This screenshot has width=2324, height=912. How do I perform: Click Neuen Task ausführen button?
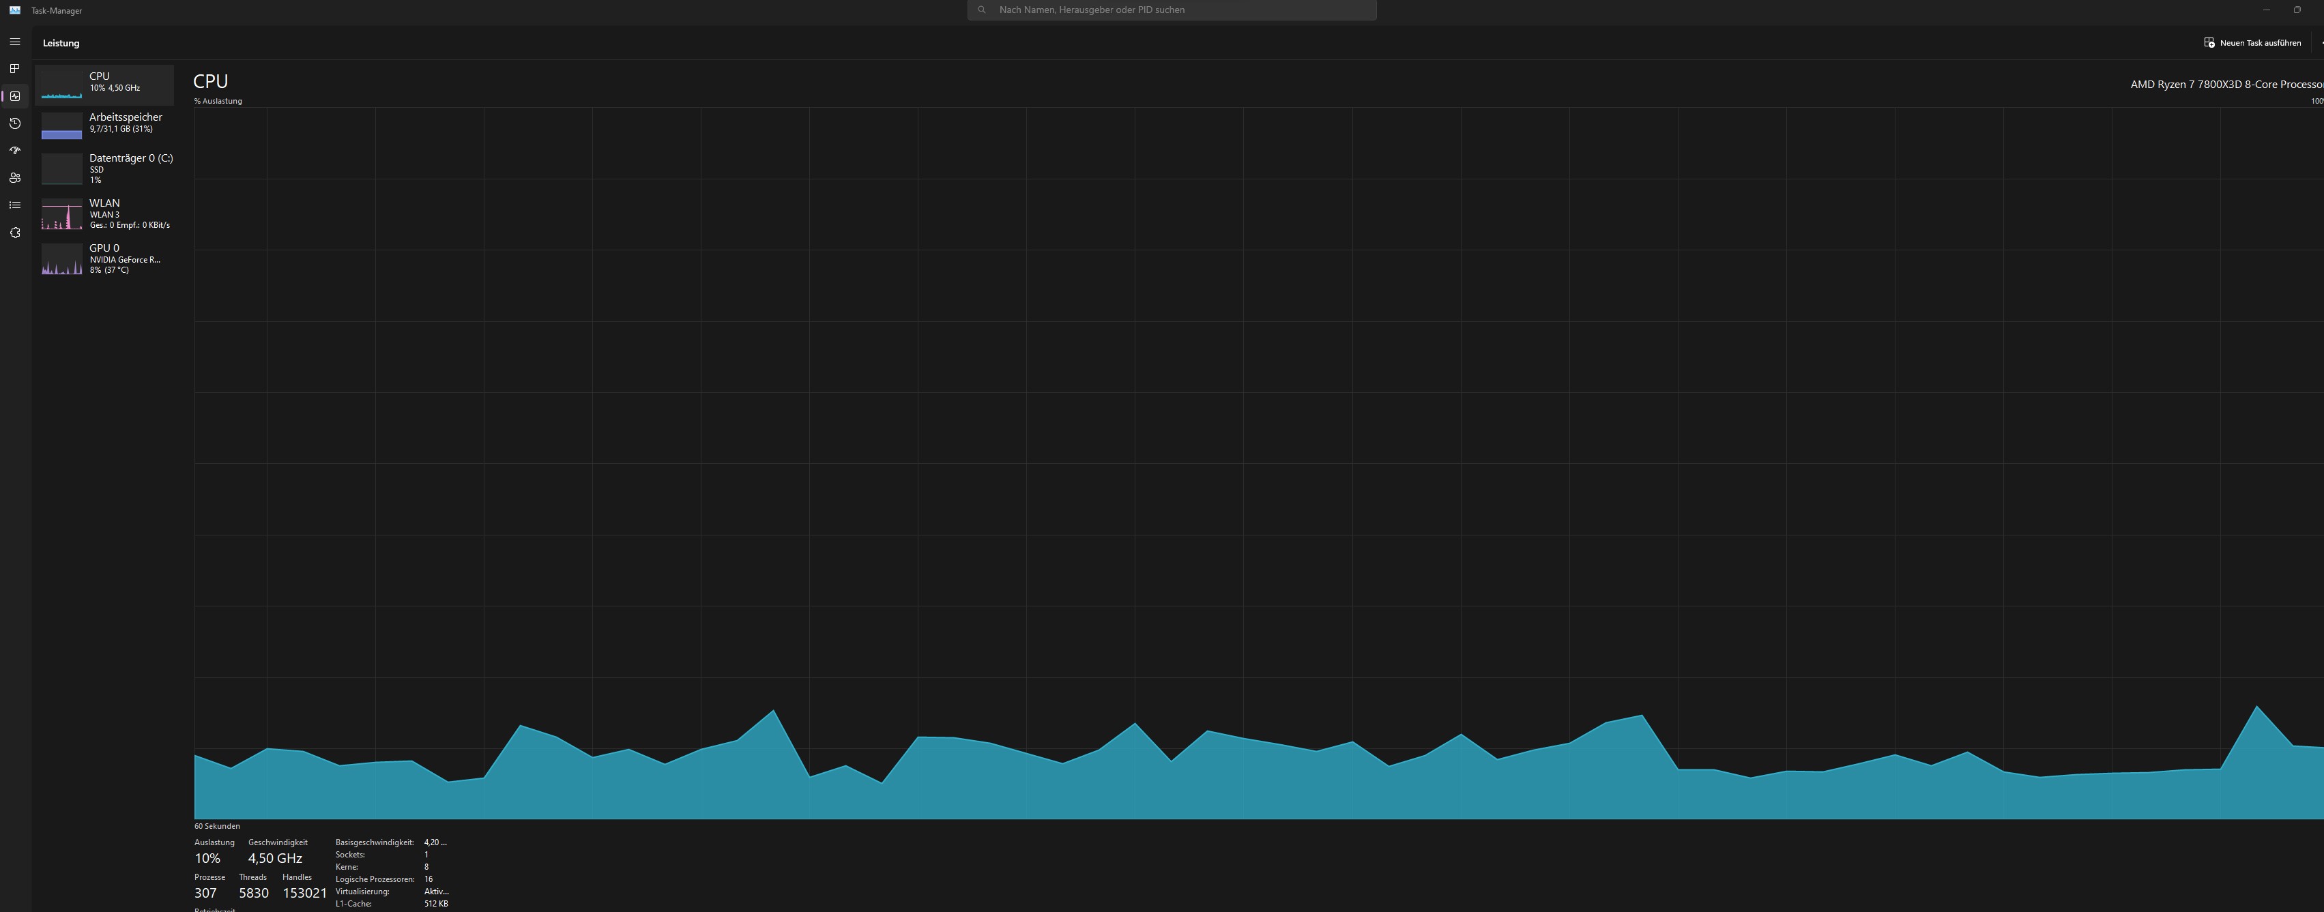[2252, 42]
